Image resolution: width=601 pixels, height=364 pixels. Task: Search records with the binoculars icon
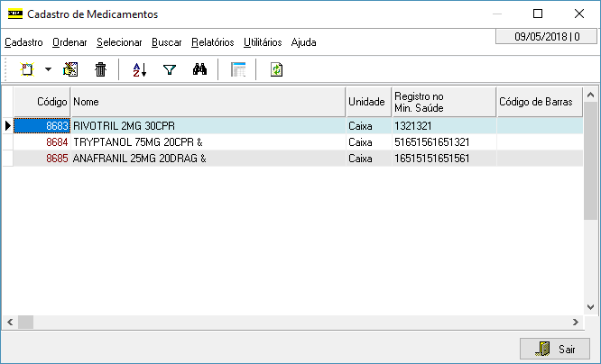pos(199,69)
